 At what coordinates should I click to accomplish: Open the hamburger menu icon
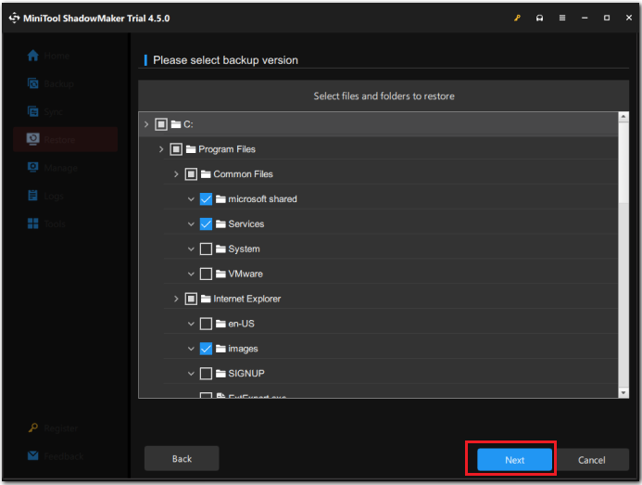coord(562,18)
